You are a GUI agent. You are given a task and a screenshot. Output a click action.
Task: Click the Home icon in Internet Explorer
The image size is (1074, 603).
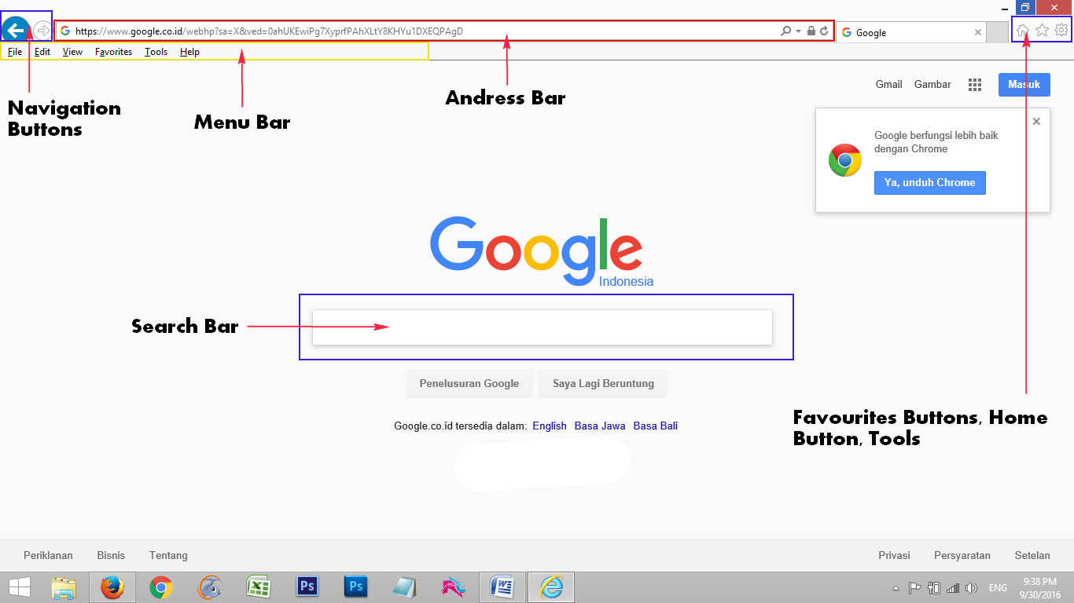pyautogui.click(x=1023, y=31)
